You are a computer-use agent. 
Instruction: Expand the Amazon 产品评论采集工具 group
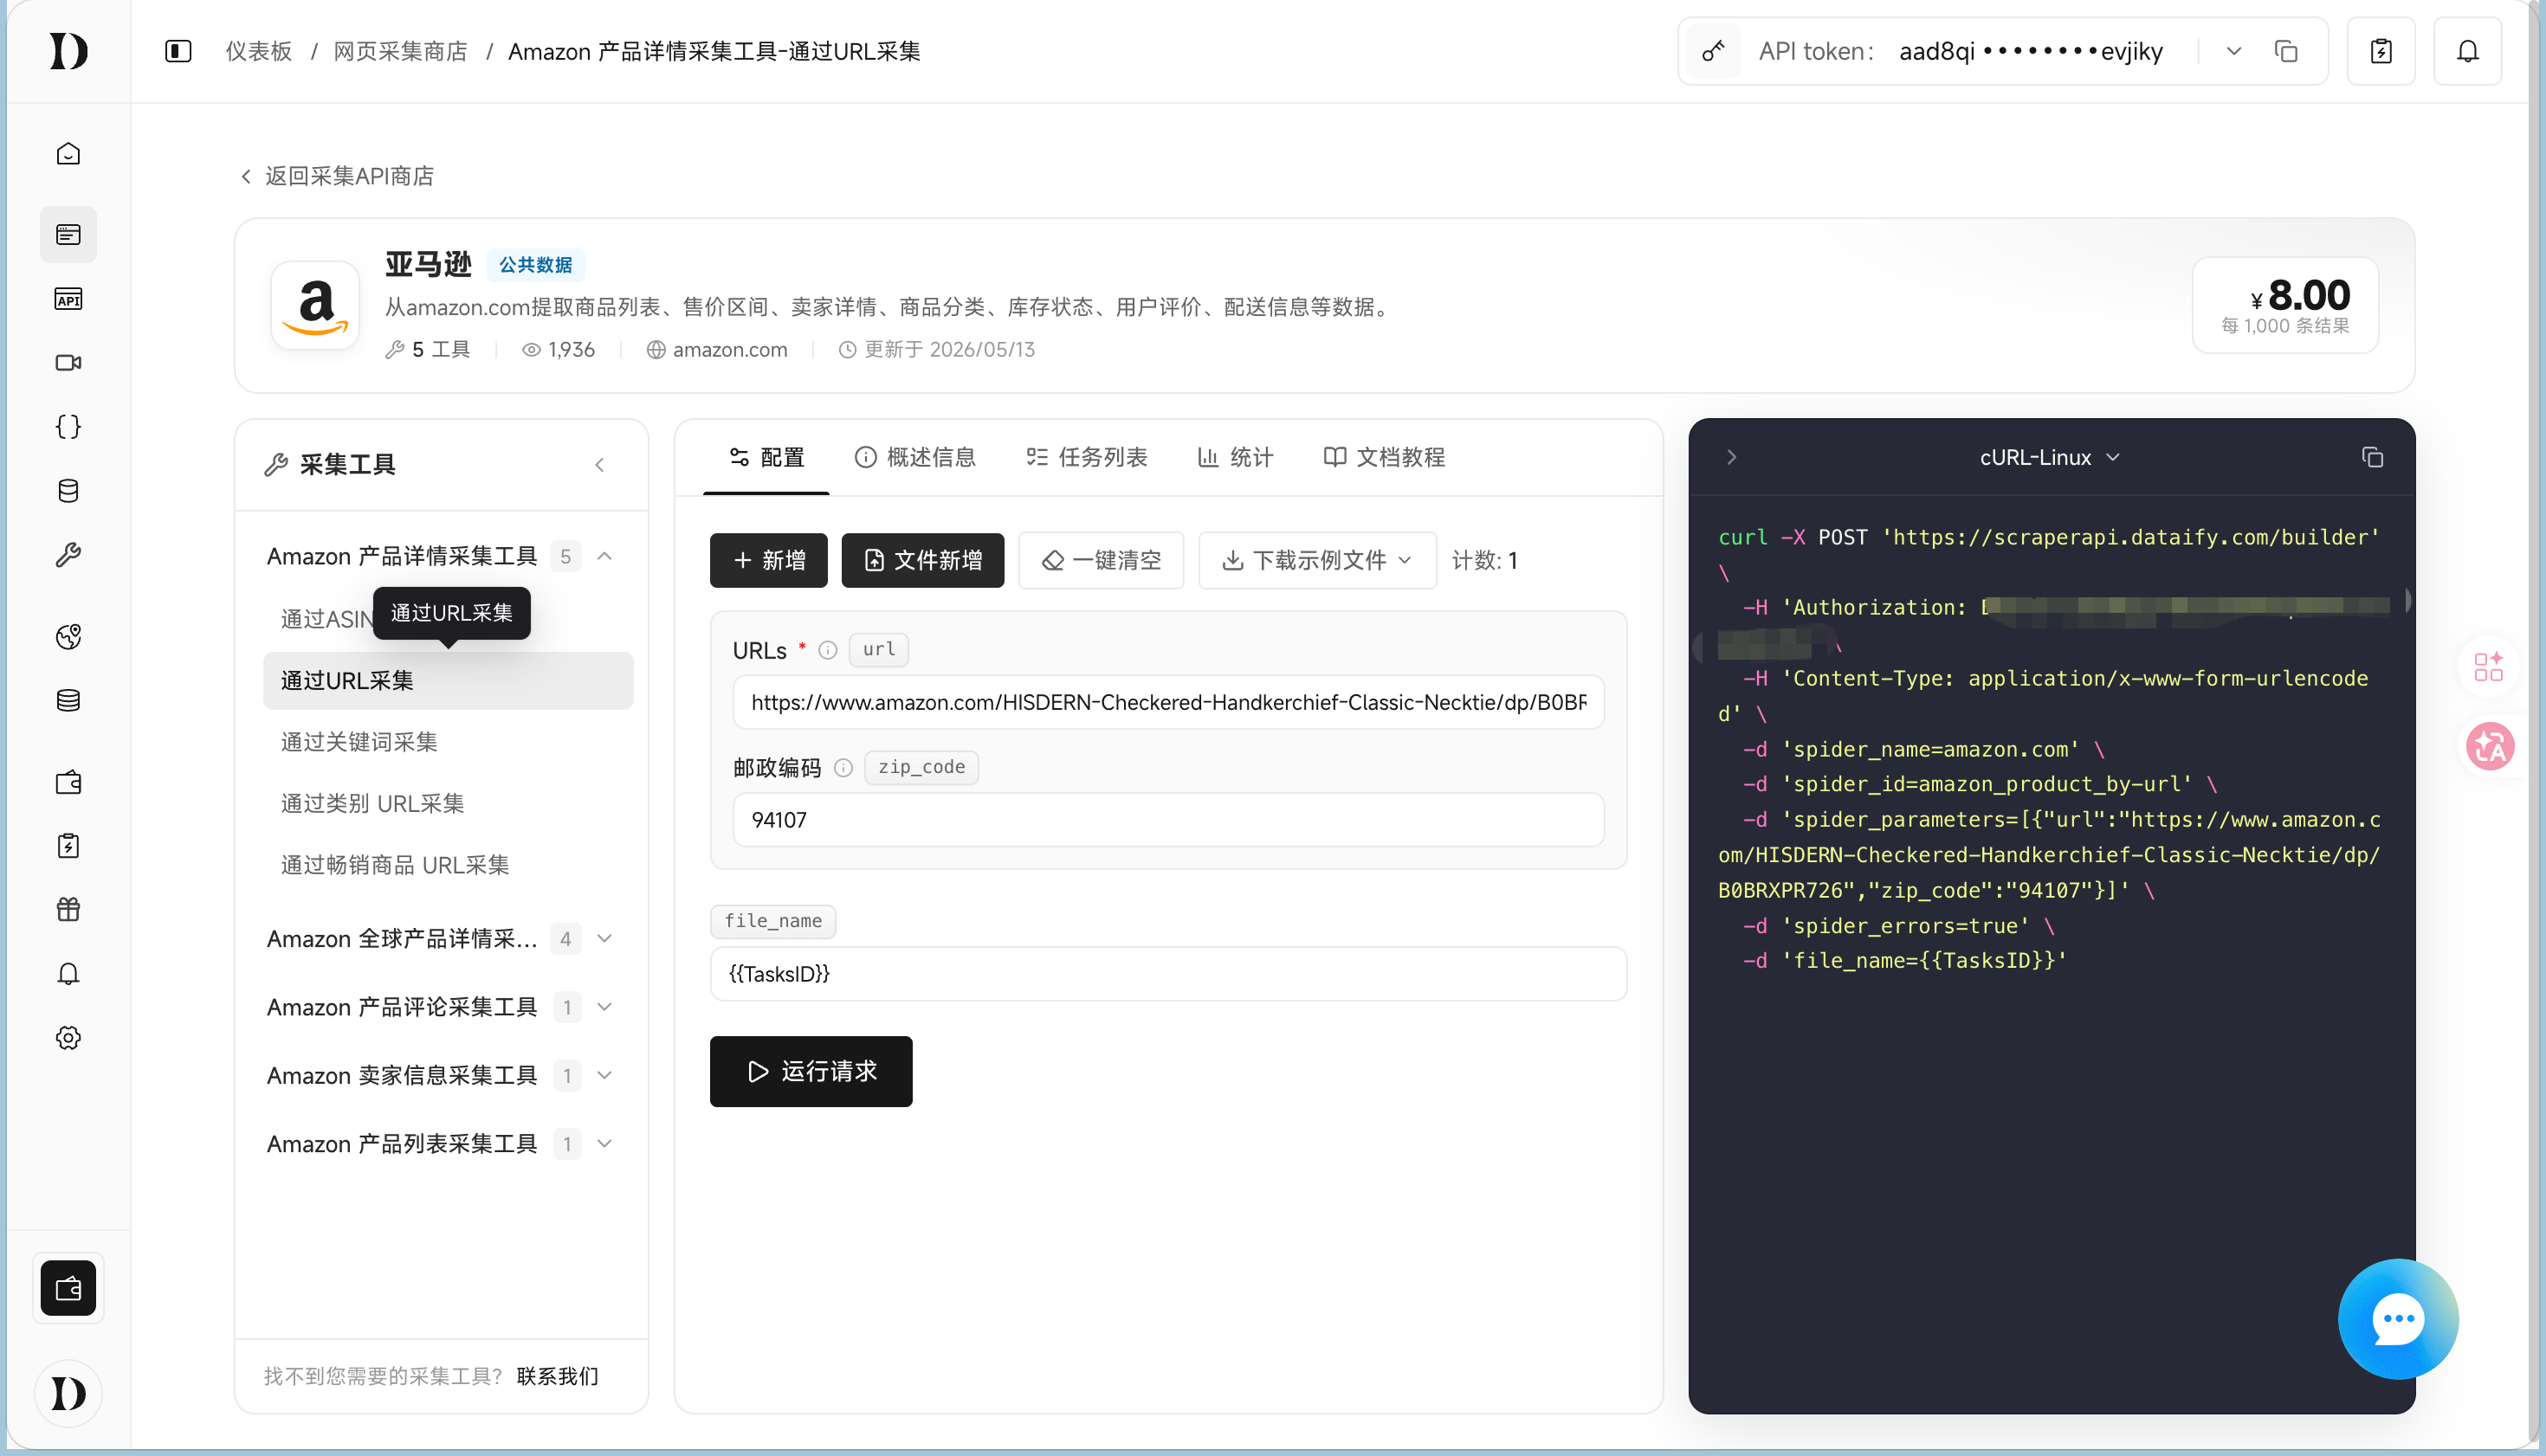point(604,1007)
